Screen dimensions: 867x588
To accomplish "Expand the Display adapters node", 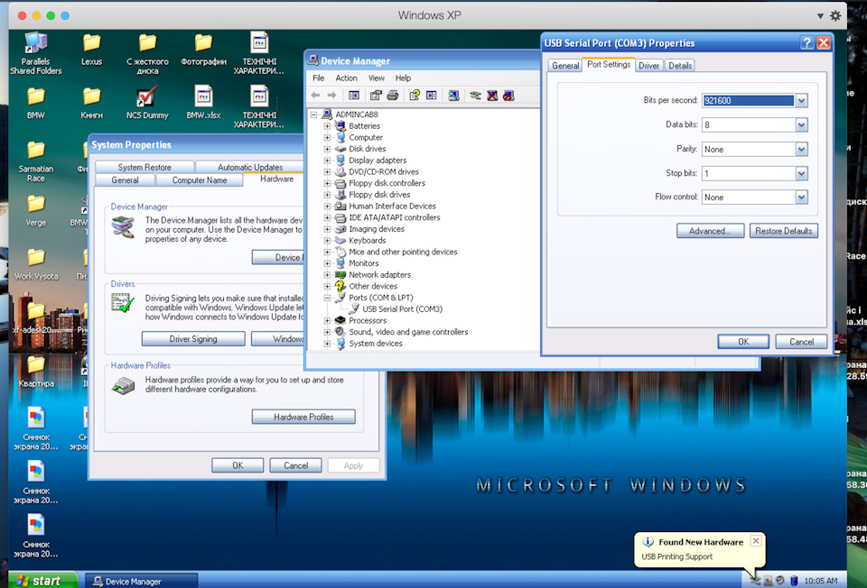I will [327, 161].
